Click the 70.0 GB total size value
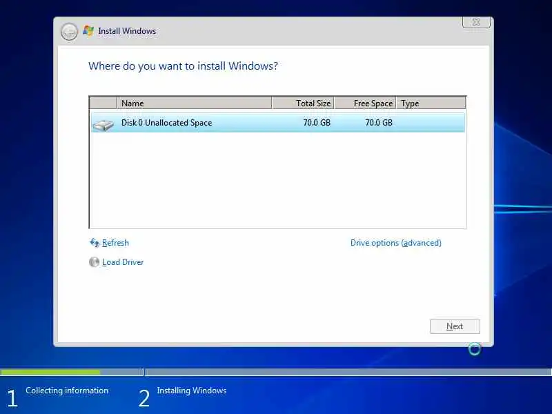This screenshot has width=552, height=414. pyautogui.click(x=317, y=123)
